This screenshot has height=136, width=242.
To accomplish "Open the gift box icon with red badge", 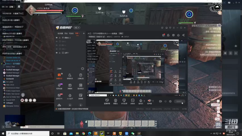I will [163, 35].
